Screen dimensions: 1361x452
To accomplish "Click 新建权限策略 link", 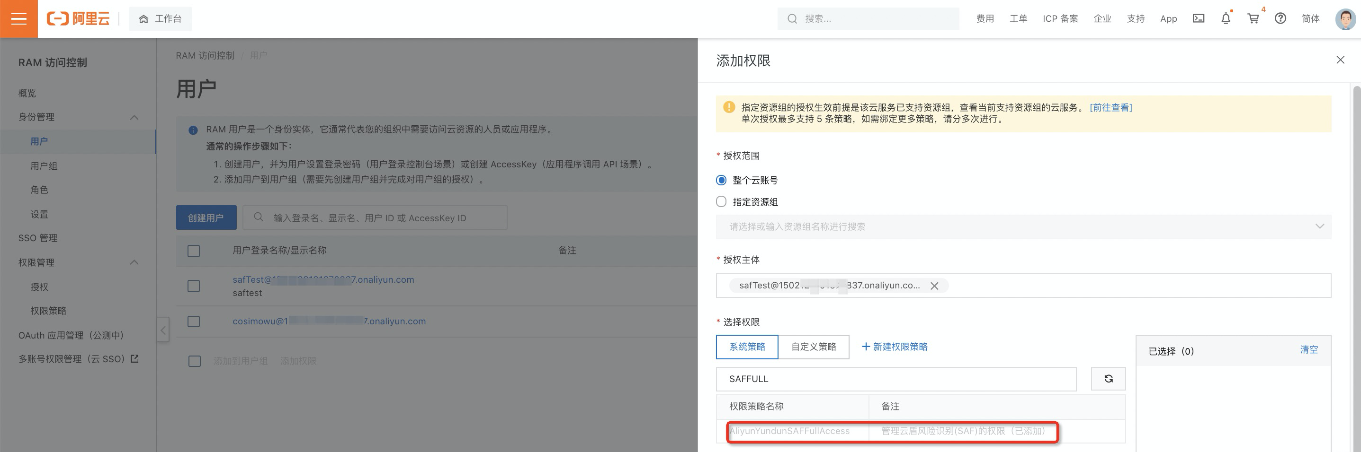I will [x=895, y=347].
